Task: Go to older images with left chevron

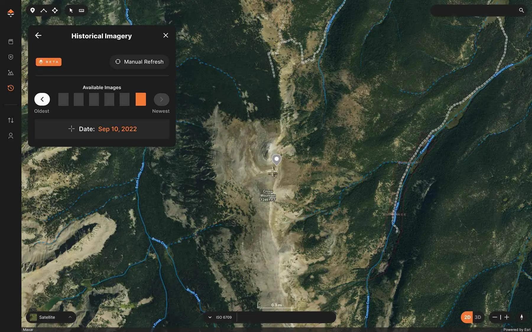Action: pyautogui.click(x=42, y=99)
